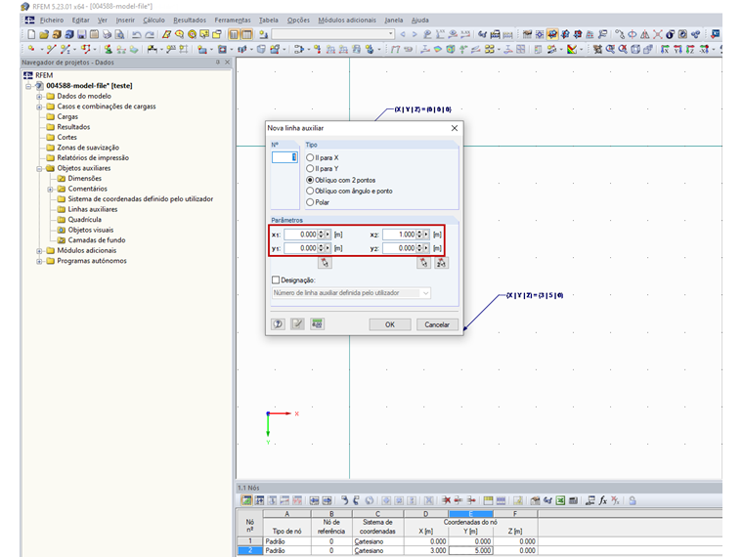Select 'Quadrícula' in navigator tree
The width and height of the screenshot is (743, 557).
coord(84,220)
